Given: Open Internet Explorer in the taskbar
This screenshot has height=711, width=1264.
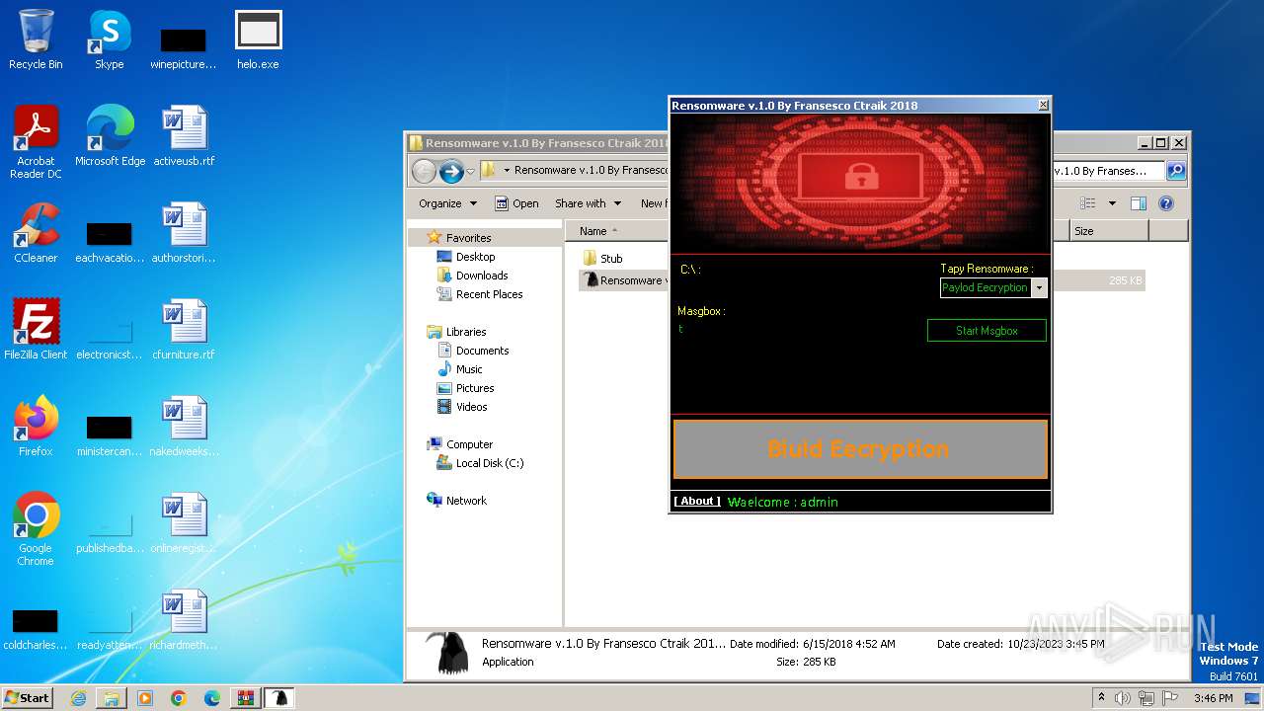Looking at the screenshot, I should click(78, 698).
